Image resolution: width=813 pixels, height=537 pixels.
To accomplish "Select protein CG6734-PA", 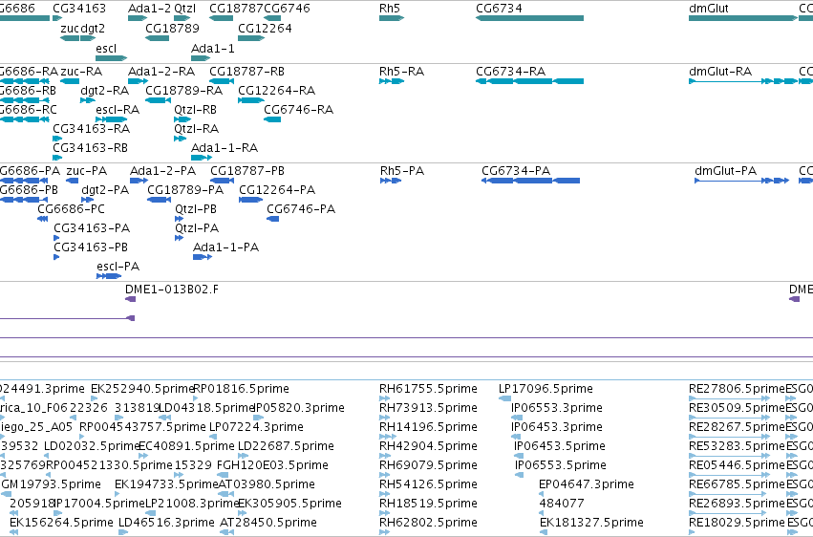I will 530,181.
